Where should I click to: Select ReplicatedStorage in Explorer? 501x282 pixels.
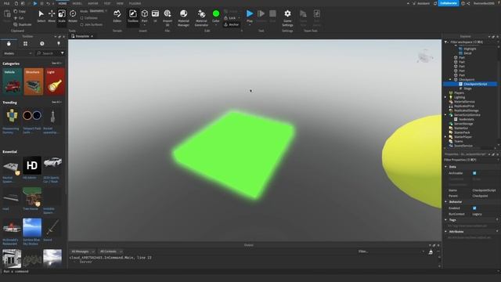pos(466,110)
